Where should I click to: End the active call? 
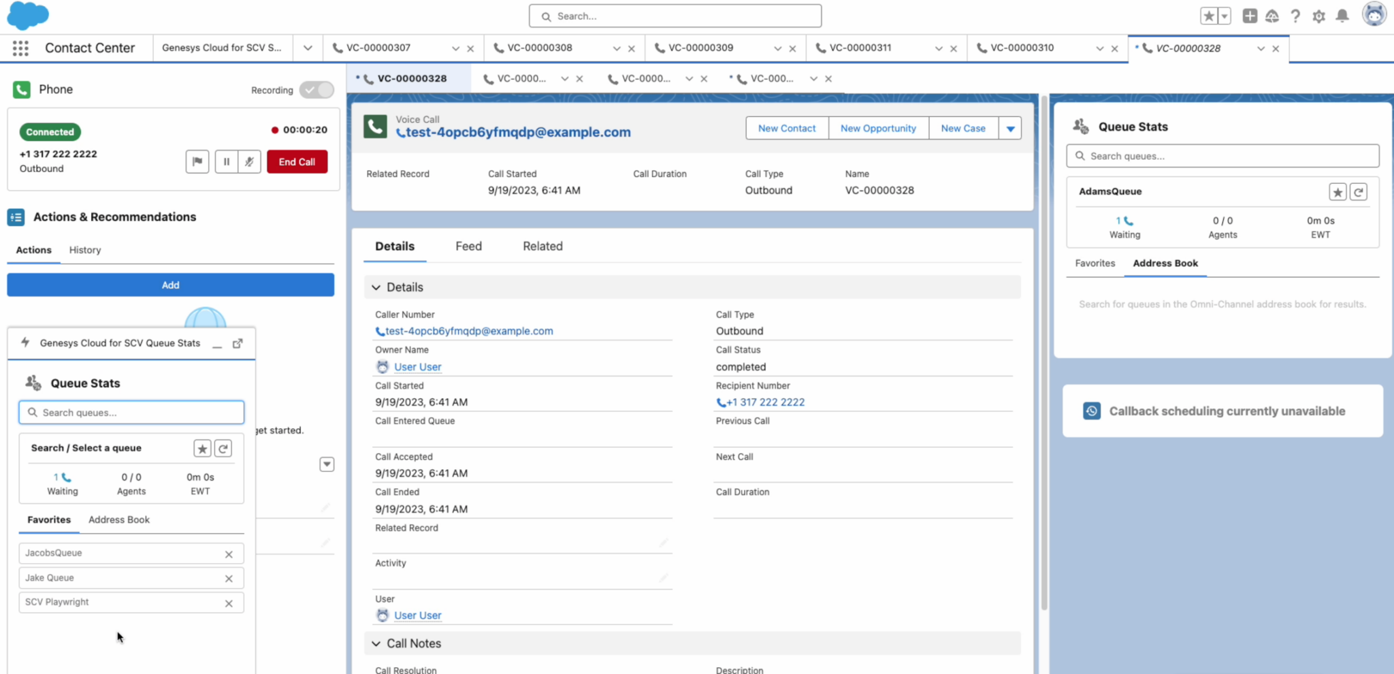(297, 161)
